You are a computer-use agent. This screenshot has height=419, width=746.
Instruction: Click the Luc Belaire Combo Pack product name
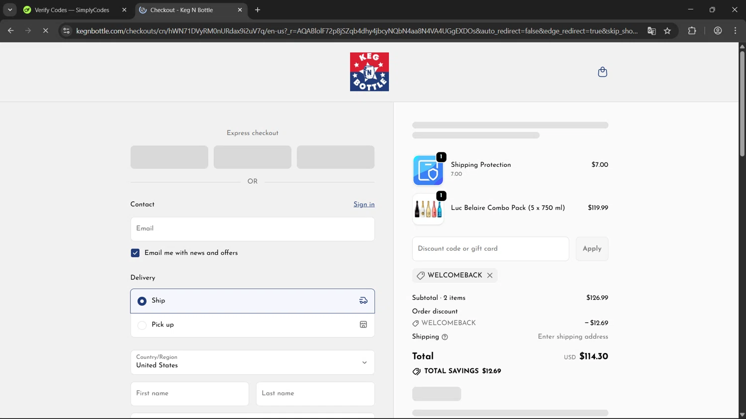[508, 208]
